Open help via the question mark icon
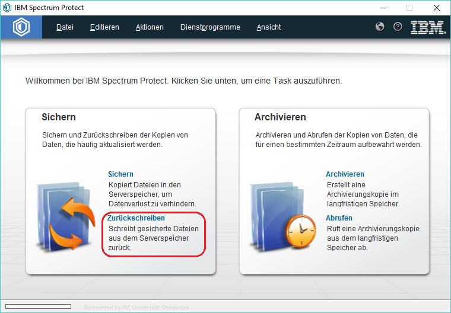The width and height of the screenshot is (451, 313). 398,27
